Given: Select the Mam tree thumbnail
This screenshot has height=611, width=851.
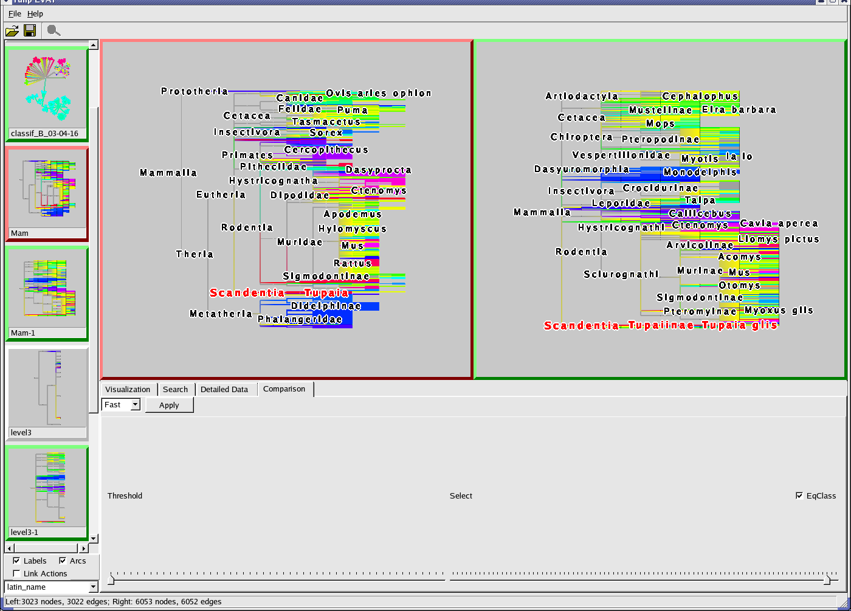Looking at the screenshot, I should [x=46, y=190].
